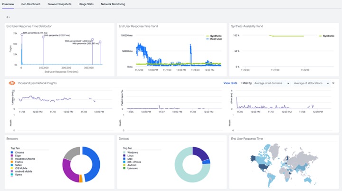The image size is (342, 191).
Task: Go to the Usage Stats tab
Action: (x=86, y=4)
